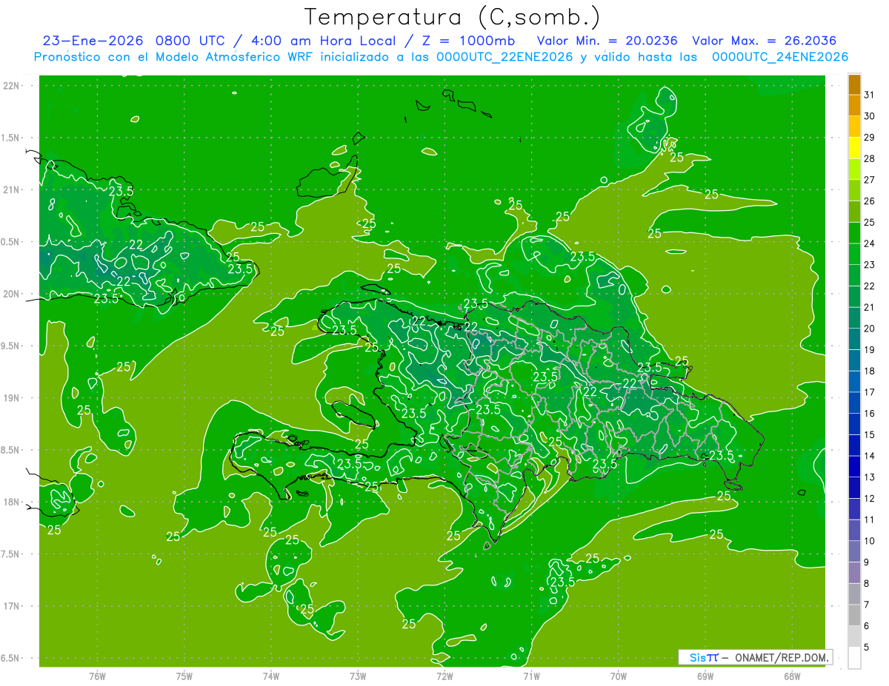This screenshot has width=889, height=686.
Task: Click the 'Temperatura (C,somb.)' chart title
Action: click(x=453, y=18)
